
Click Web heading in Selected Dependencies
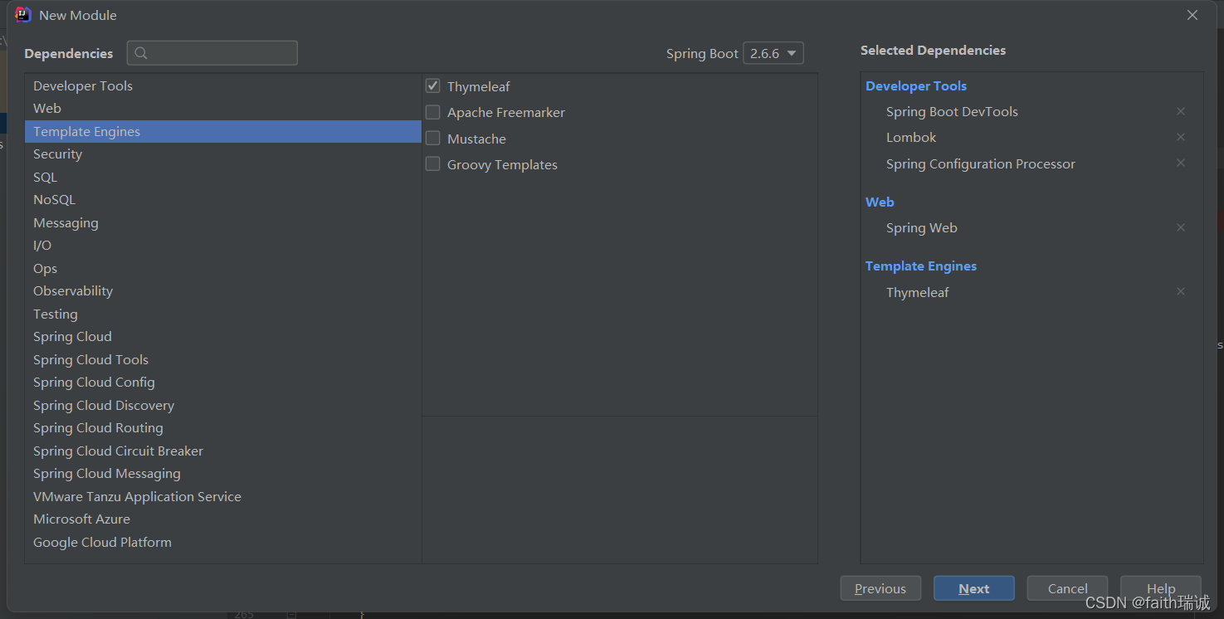880,202
